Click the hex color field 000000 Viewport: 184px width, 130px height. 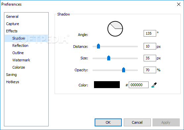point(139,85)
